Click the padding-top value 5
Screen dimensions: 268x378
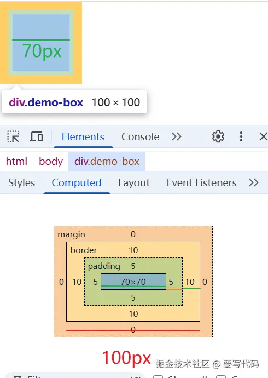coord(133,266)
